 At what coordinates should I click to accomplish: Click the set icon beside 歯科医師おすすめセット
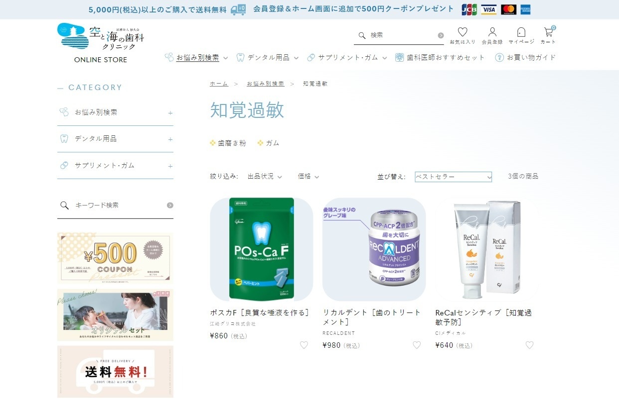click(400, 57)
